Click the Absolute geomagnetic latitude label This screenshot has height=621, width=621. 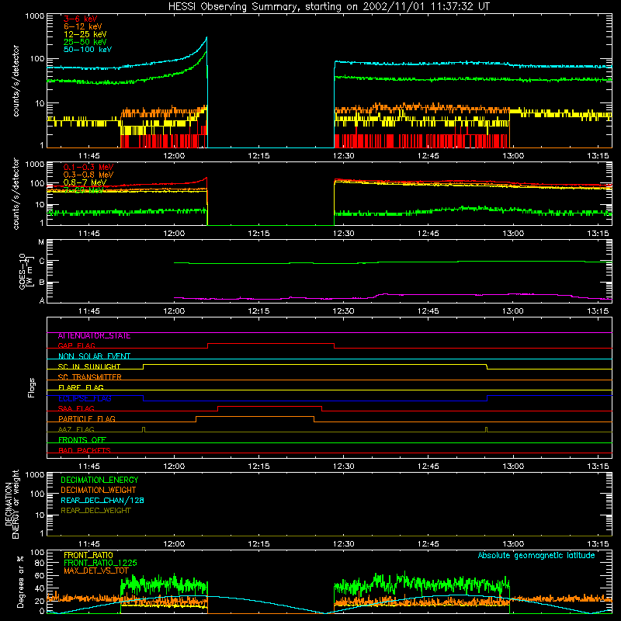pyautogui.click(x=536, y=556)
